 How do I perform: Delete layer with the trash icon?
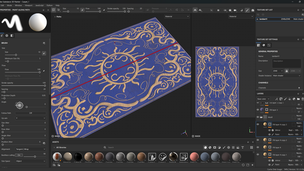302,99
